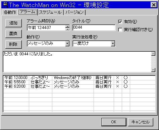Click the × mark in 6:20:00 row

coord(117,86)
